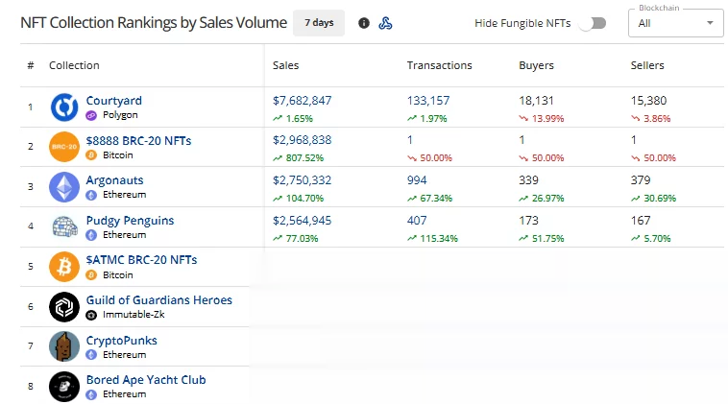Toggle the Hide Fungible NFTs switch
Screen dimensions: 728x404
click(594, 23)
